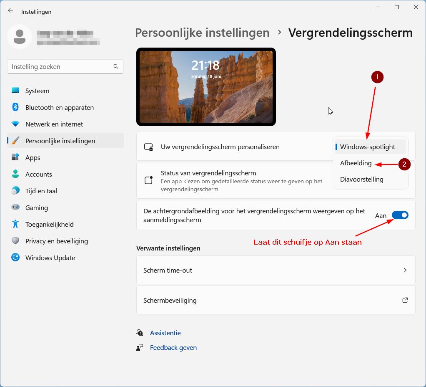Open the Accounts person icon
The image size is (426, 387).
(x=15, y=174)
